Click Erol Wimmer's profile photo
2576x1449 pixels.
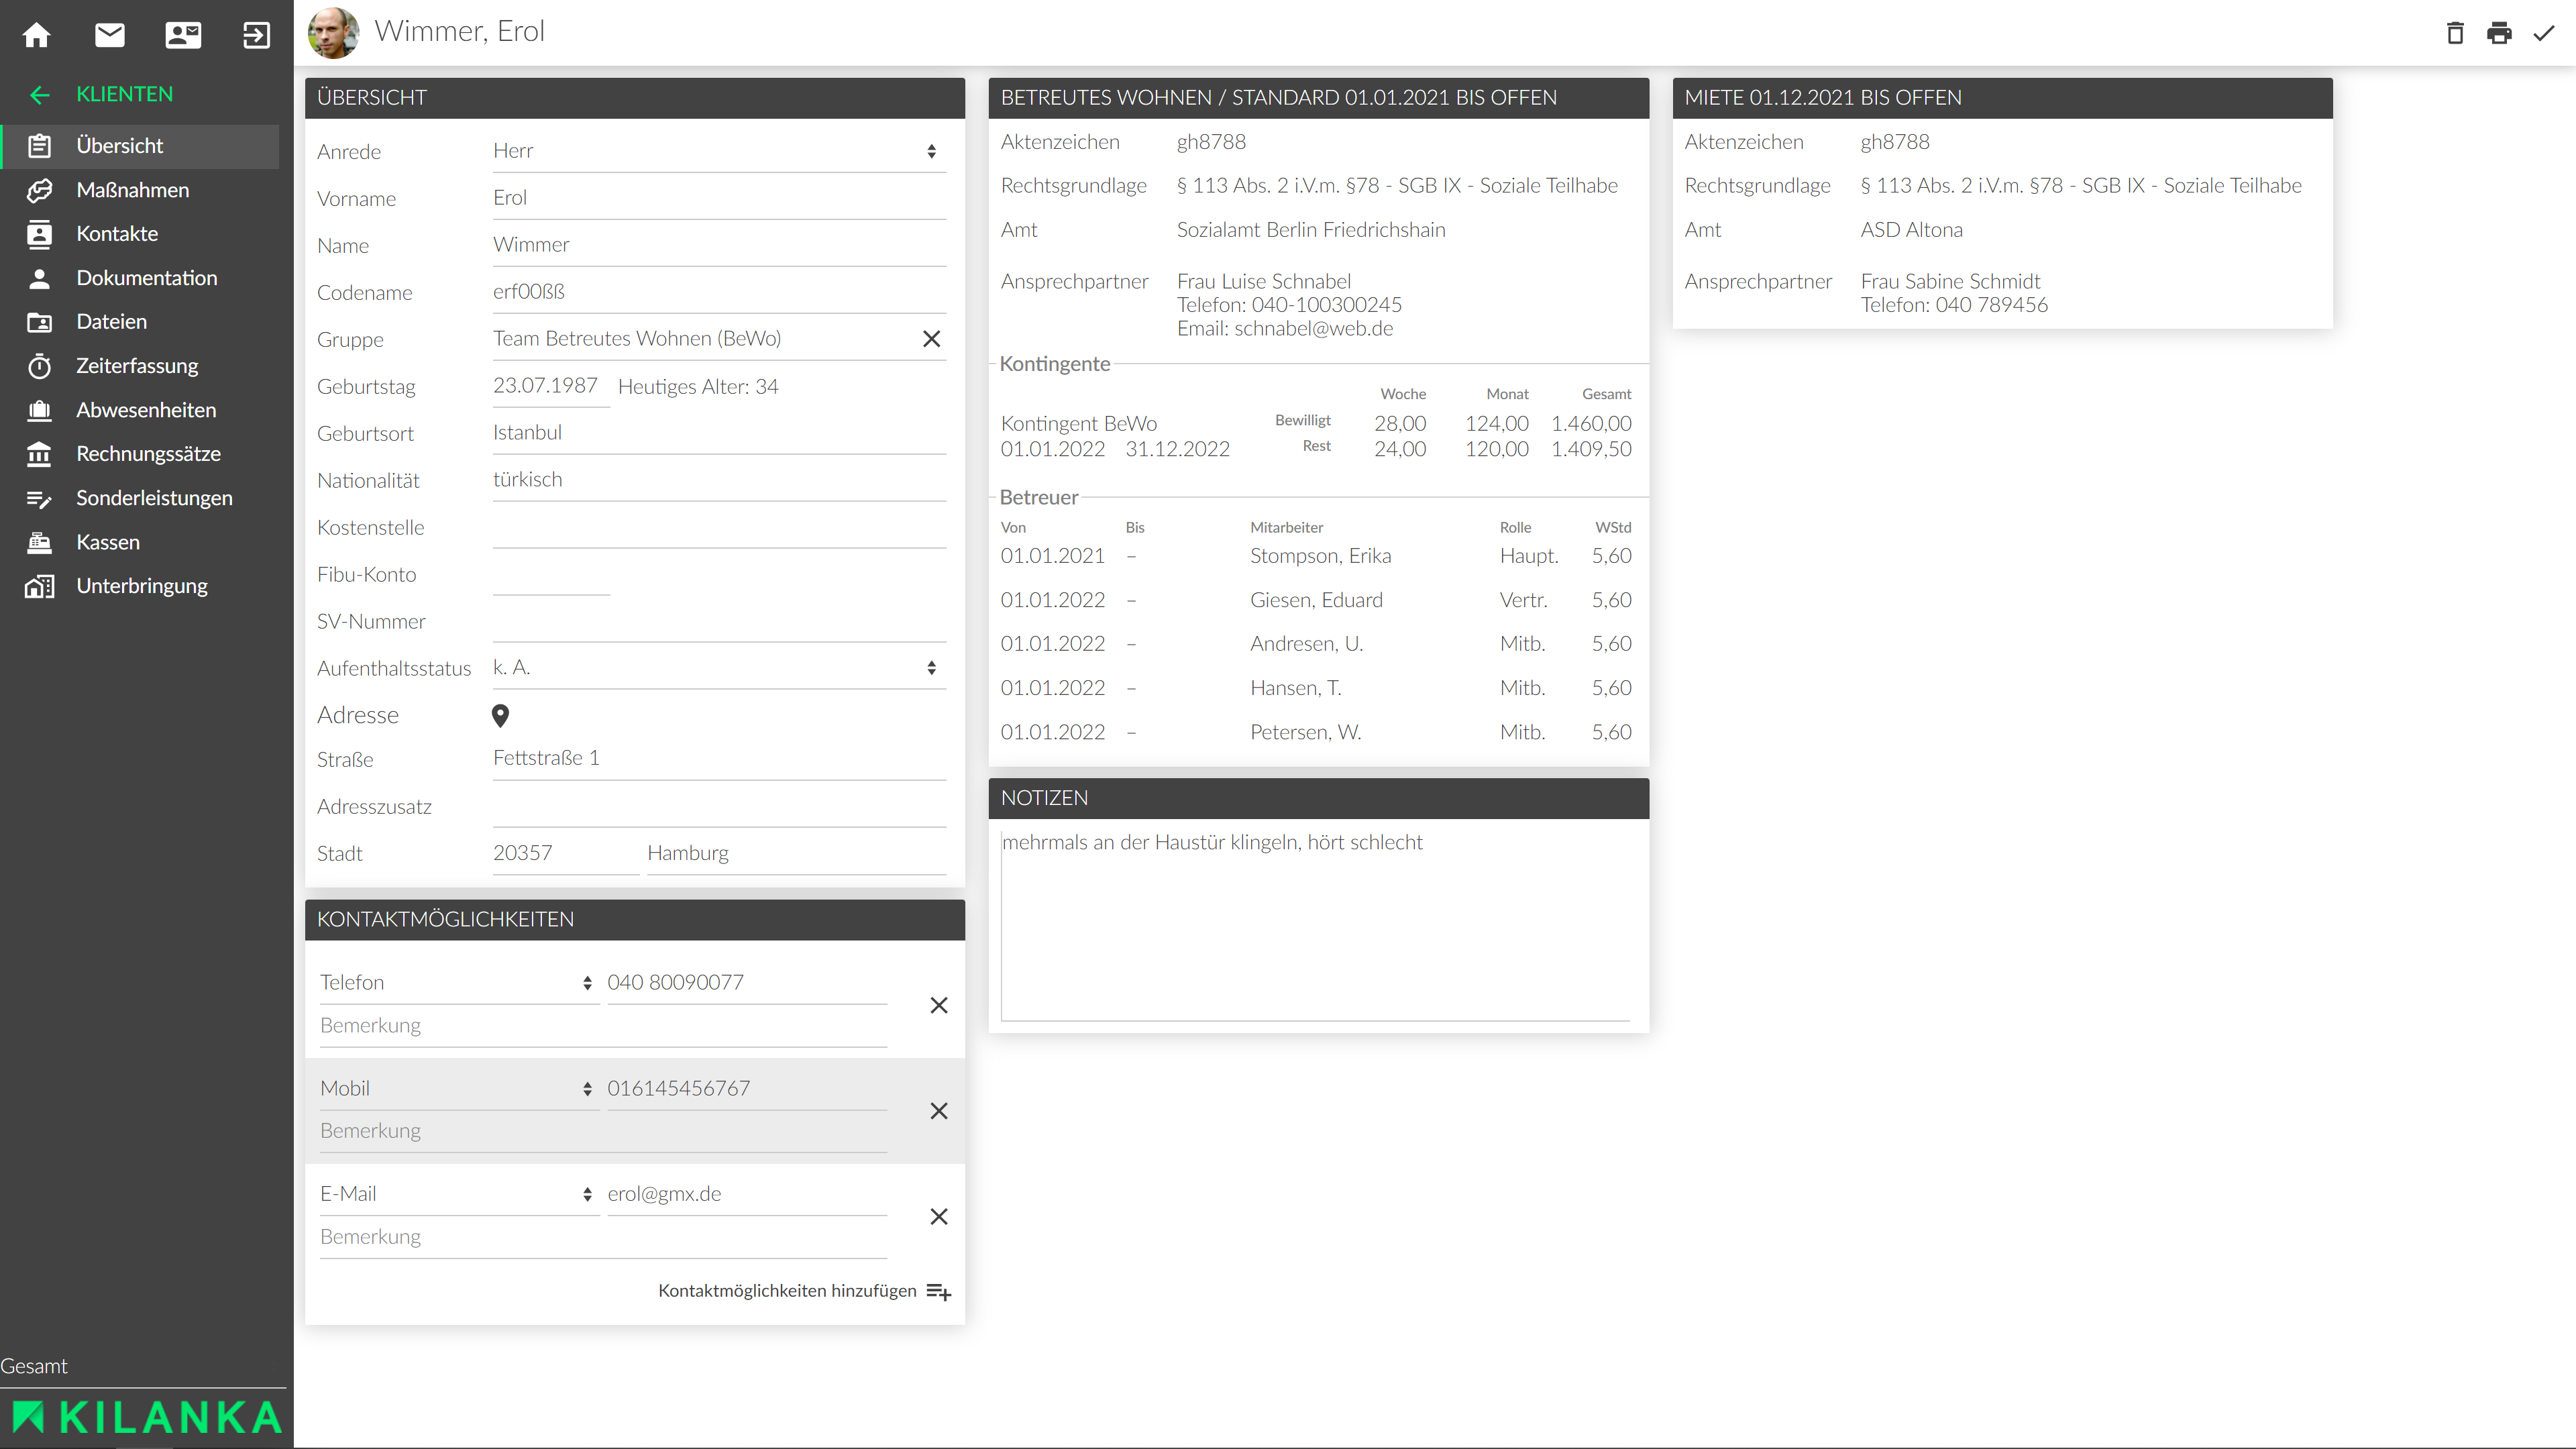(334, 32)
